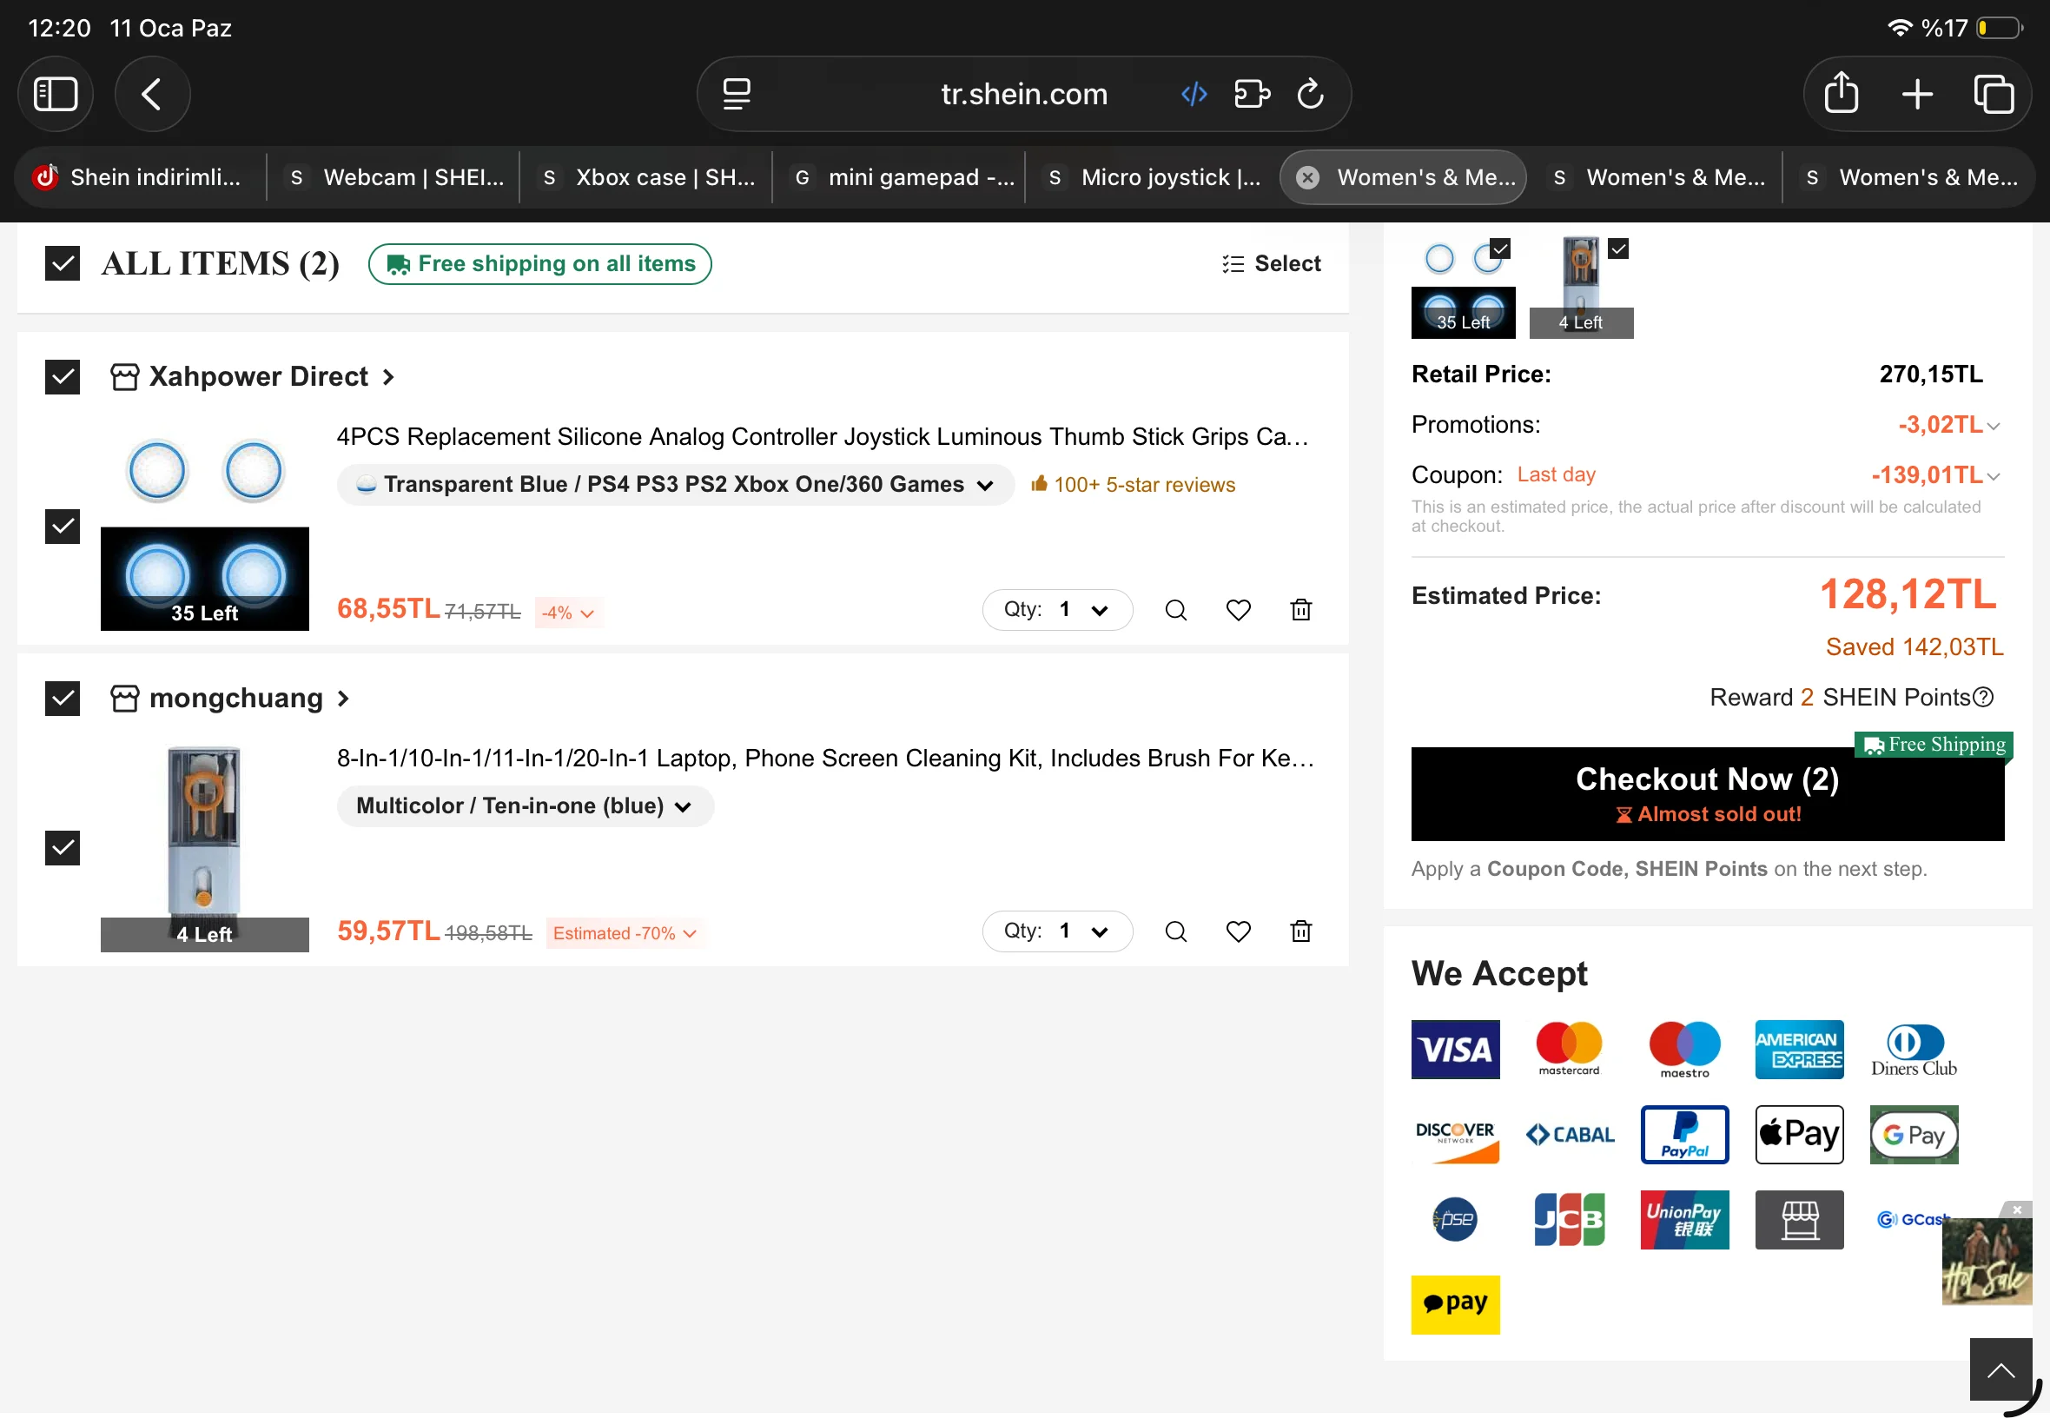Open the SHEIN Points help icon

(x=1983, y=698)
